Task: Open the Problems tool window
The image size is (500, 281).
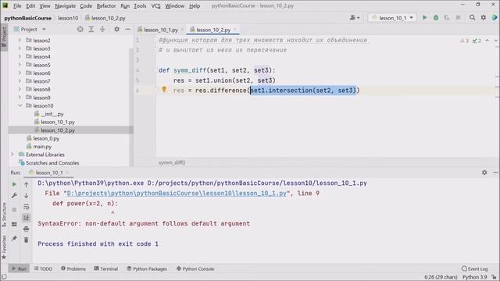Action: tap(73, 269)
